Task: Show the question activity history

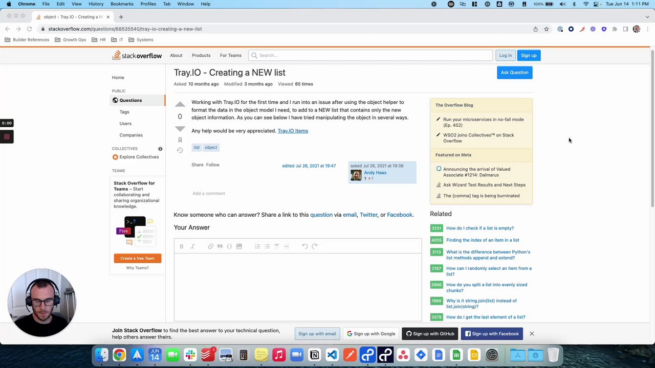Action: (180, 150)
